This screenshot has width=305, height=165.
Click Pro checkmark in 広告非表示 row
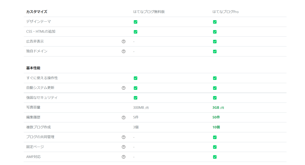pyautogui.click(x=215, y=41)
